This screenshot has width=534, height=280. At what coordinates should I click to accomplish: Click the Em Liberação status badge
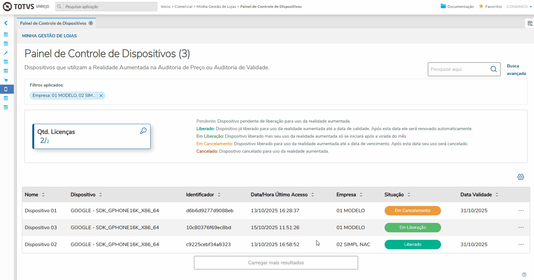pyautogui.click(x=413, y=228)
